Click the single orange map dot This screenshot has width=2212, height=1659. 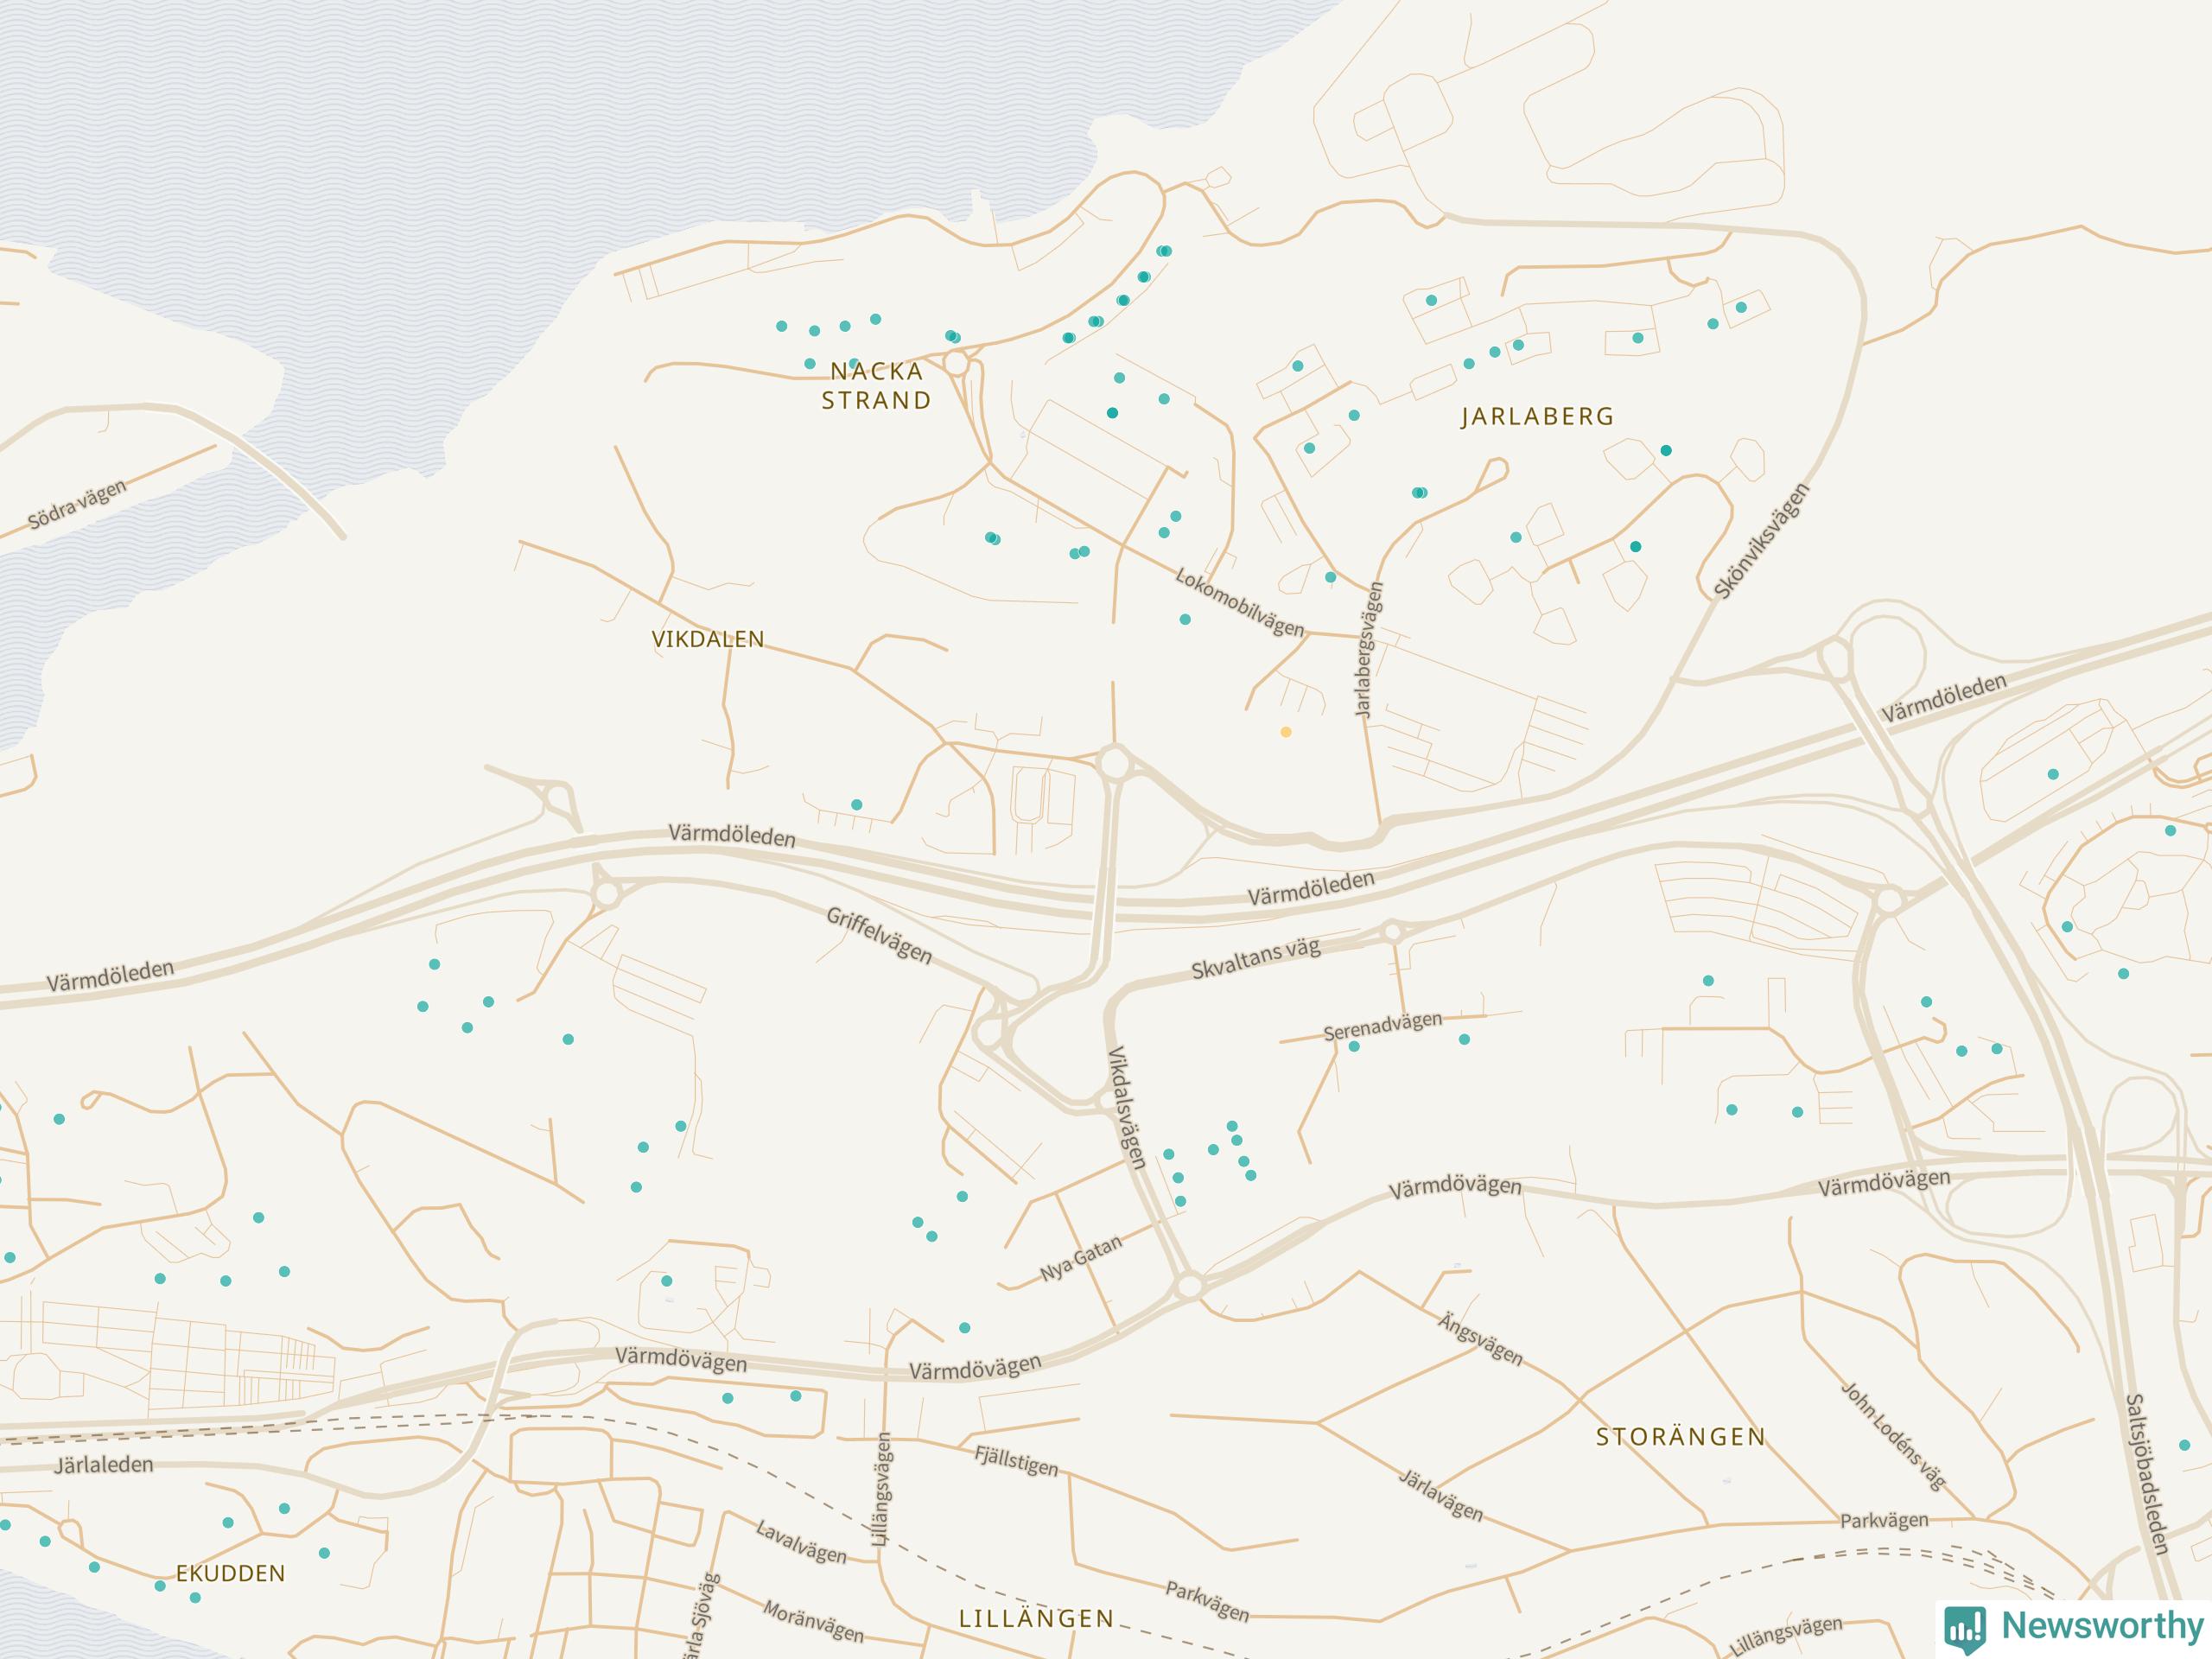point(1286,732)
